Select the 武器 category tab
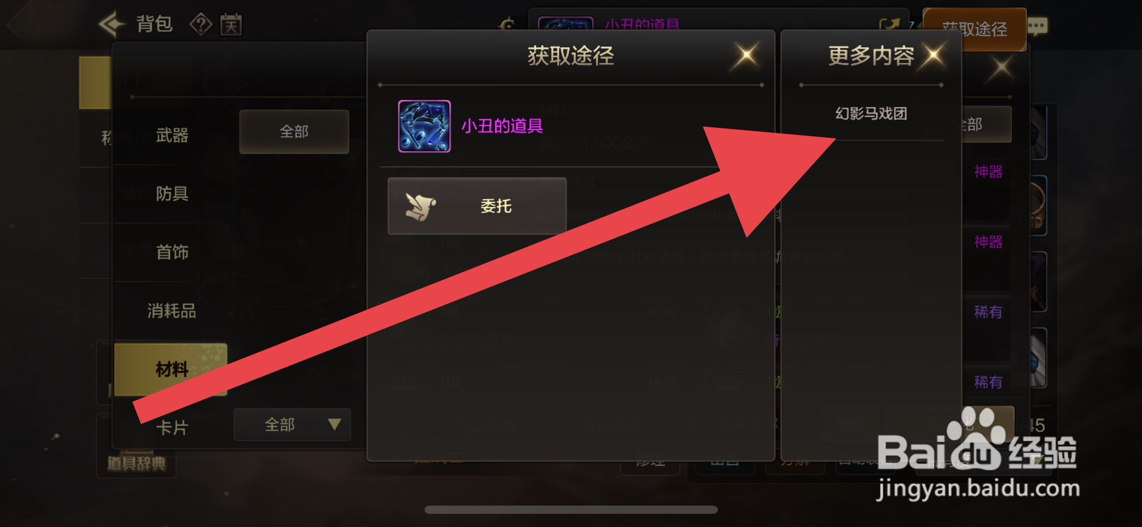The image size is (1142, 527). [x=172, y=135]
